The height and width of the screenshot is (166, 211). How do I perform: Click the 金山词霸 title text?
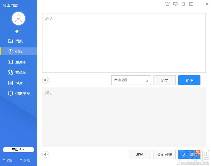10,5
